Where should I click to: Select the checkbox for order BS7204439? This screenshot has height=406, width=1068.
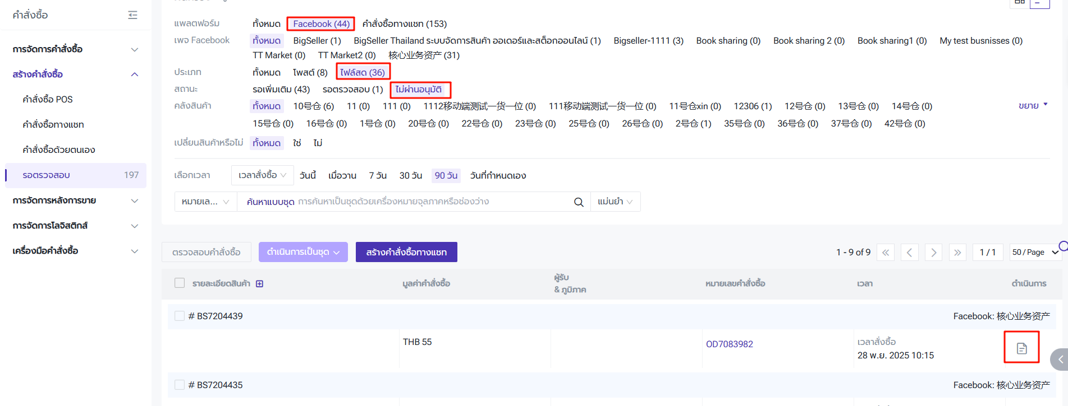click(x=180, y=316)
